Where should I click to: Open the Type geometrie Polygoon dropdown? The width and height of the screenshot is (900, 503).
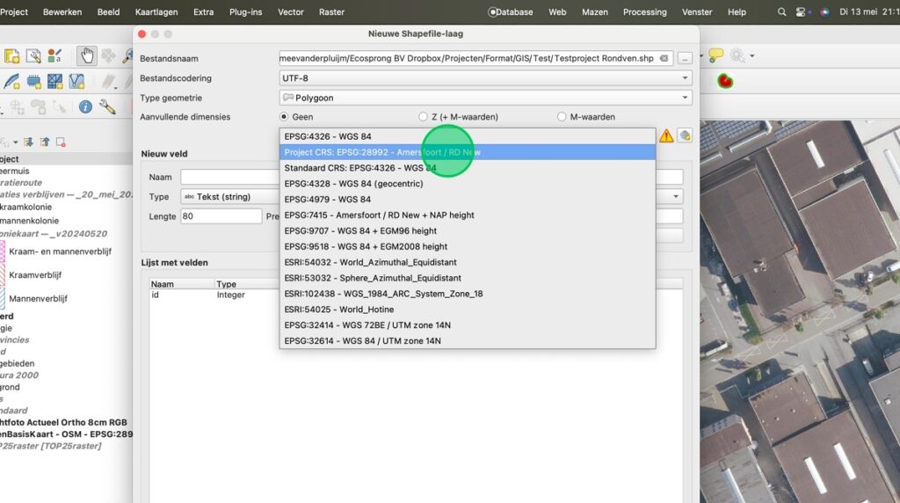pos(485,98)
